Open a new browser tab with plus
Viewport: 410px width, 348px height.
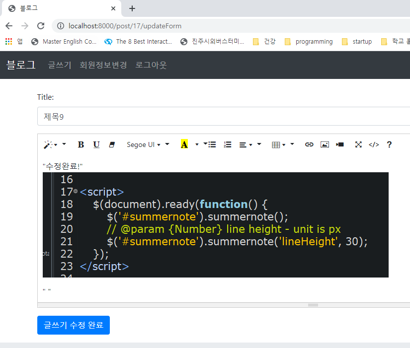pyautogui.click(x=132, y=8)
